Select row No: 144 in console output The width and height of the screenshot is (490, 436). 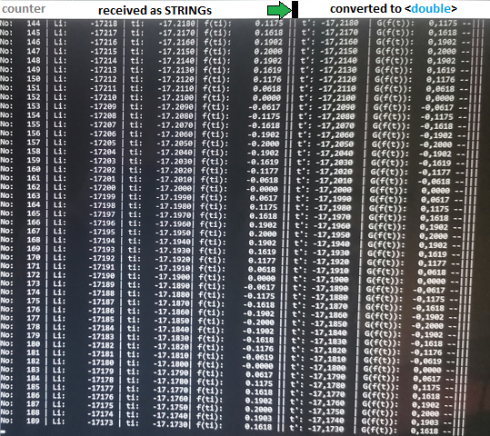(x=237, y=24)
